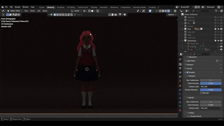
Task: Switch to the Geometry Nodes workspace tab
Action: pos(139,7)
